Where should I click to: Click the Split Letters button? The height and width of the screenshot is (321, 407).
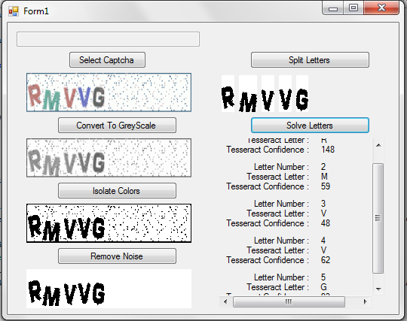pyautogui.click(x=310, y=60)
